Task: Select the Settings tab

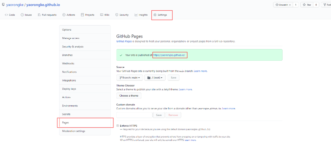Action: [160, 15]
